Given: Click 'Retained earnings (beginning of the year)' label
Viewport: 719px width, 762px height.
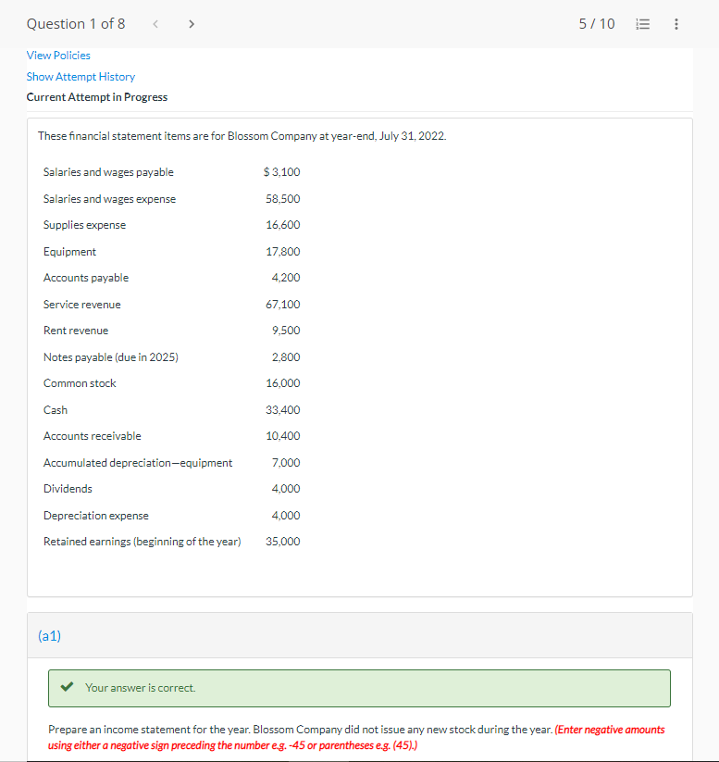Looking at the screenshot, I should (x=143, y=542).
